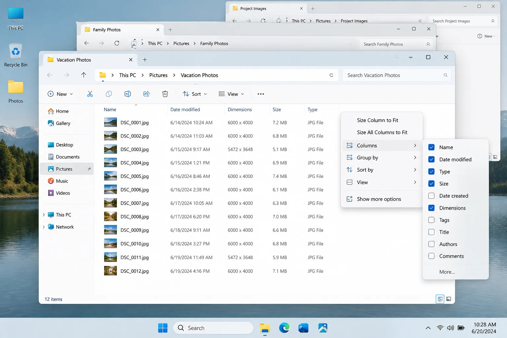Click the Family Photos window tab

pyautogui.click(x=123, y=30)
